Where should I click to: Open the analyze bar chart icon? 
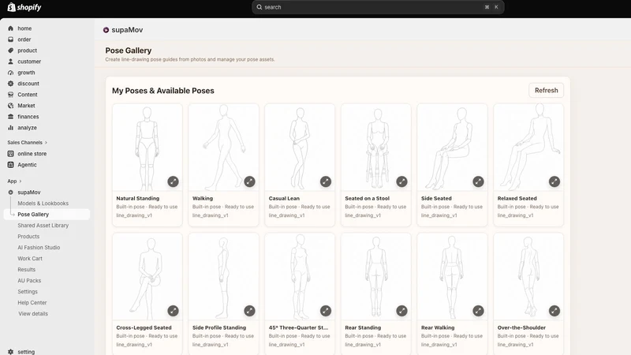10,128
